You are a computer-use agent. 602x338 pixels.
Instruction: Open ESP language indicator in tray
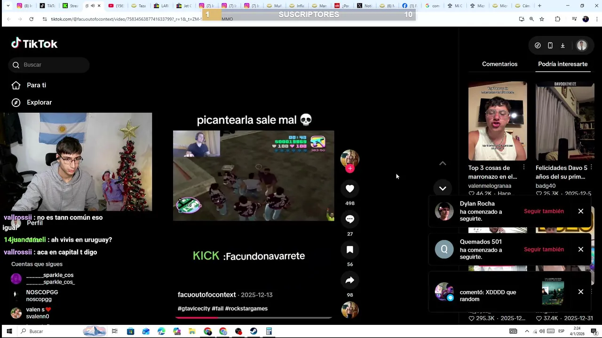click(561, 331)
